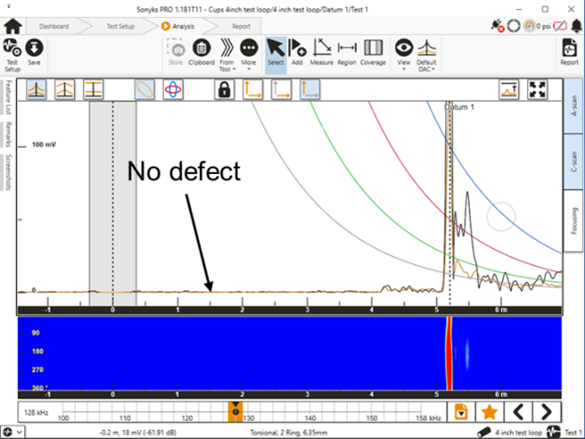Open the C-scan side tab
The width and height of the screenshot is (585, 439).
tap(573, 164)
